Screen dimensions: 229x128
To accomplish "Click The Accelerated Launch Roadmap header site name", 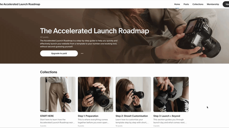I will [20, 4].
